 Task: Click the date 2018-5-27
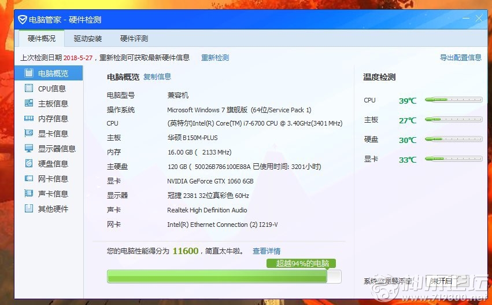tap(78, 58)
